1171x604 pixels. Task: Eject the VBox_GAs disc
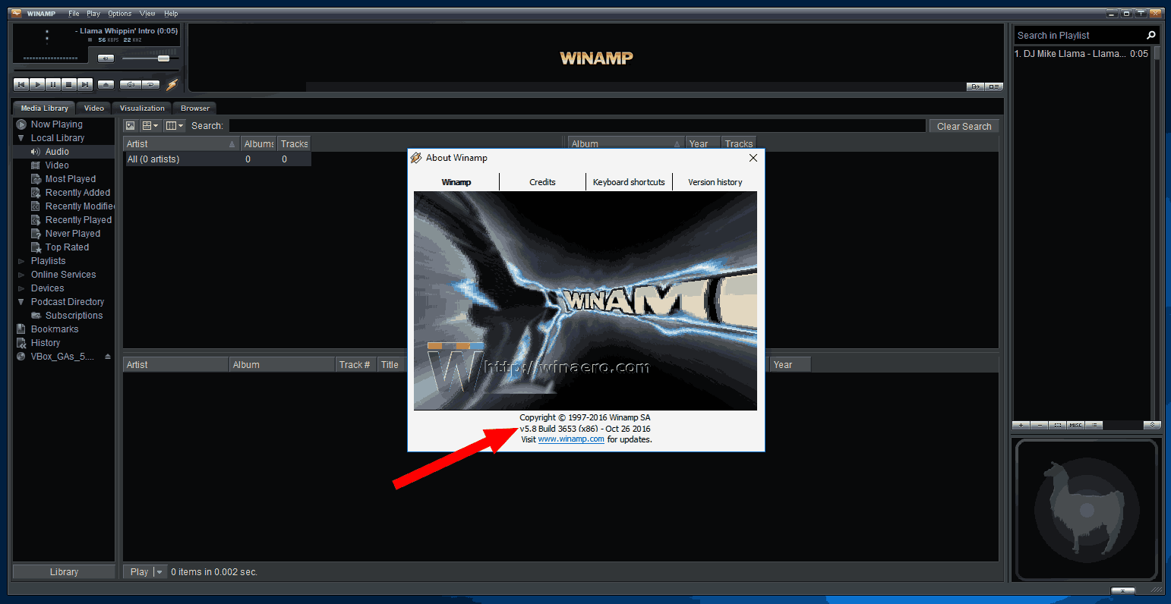click(107, 357)
